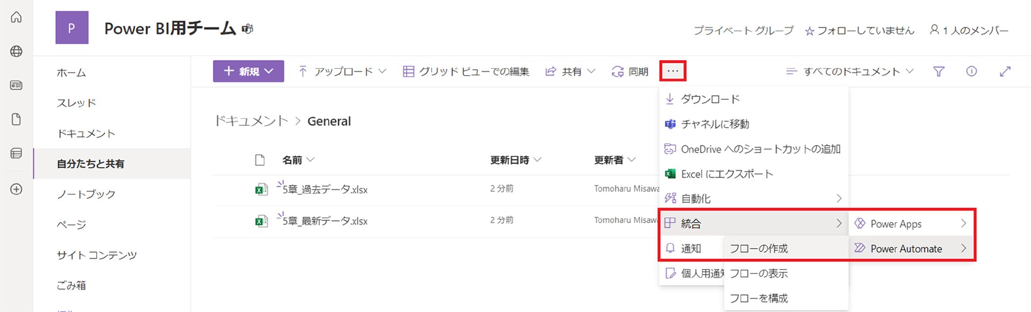This screenshot has height=312, width=1031.
Task: Click the Teams icon beside site title
Action: pos(247,29)
